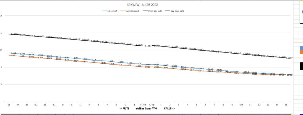Viewport: 303px width, 115px height.
Task: Select the .1355 data label
Action: click(40, 55)
